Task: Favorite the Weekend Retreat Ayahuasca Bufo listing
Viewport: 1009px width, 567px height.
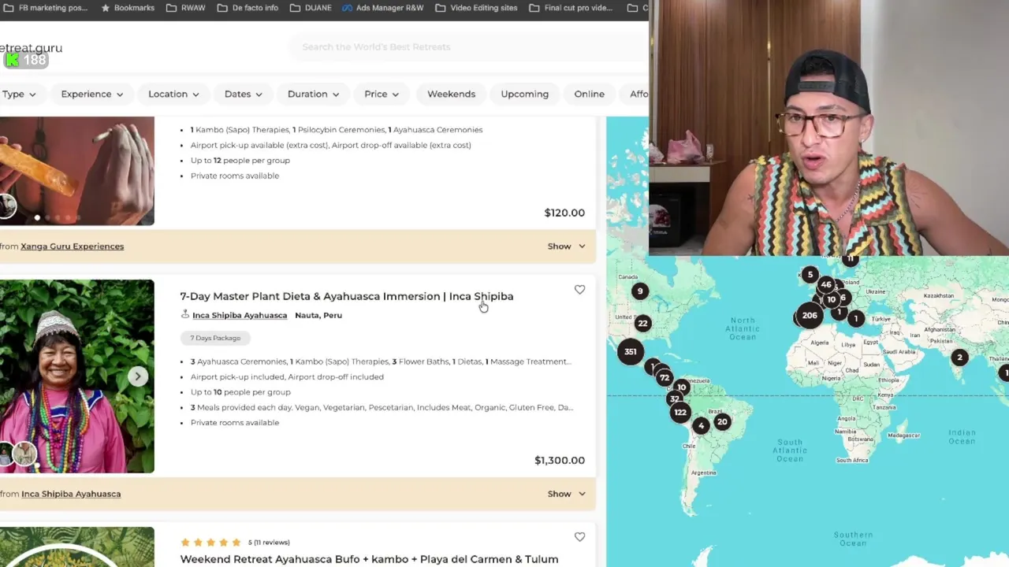Action: (579, 537)
